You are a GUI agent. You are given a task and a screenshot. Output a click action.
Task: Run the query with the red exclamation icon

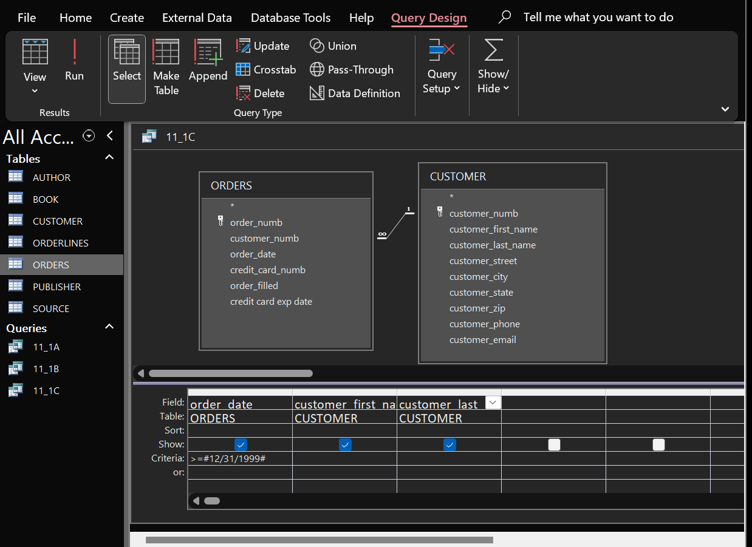(74, 60)
